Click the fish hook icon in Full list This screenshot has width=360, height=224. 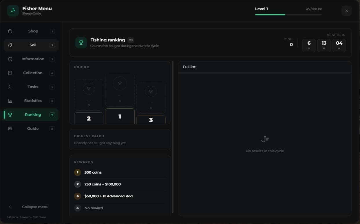[265, 139]
